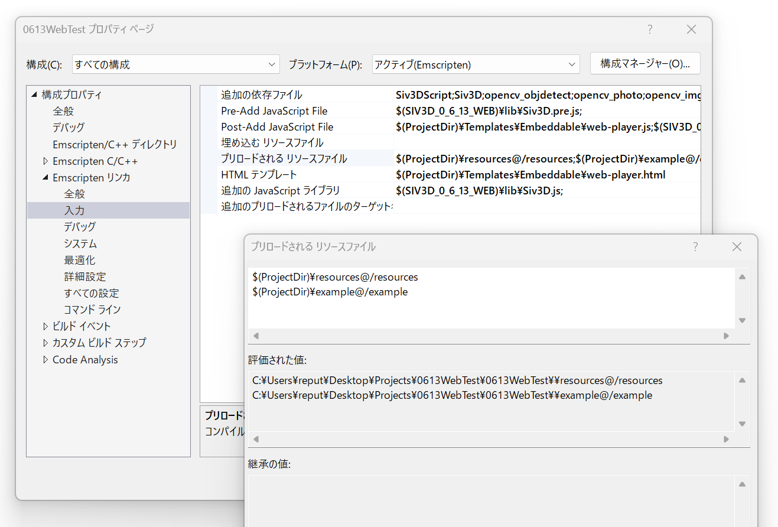Select Emscripten/C++ ディレクトリ tree item
778x527 pixels.
coord(115,144)
